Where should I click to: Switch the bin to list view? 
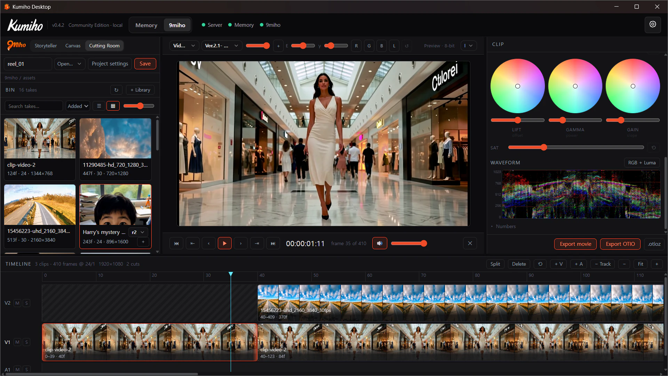pos(99,106)
